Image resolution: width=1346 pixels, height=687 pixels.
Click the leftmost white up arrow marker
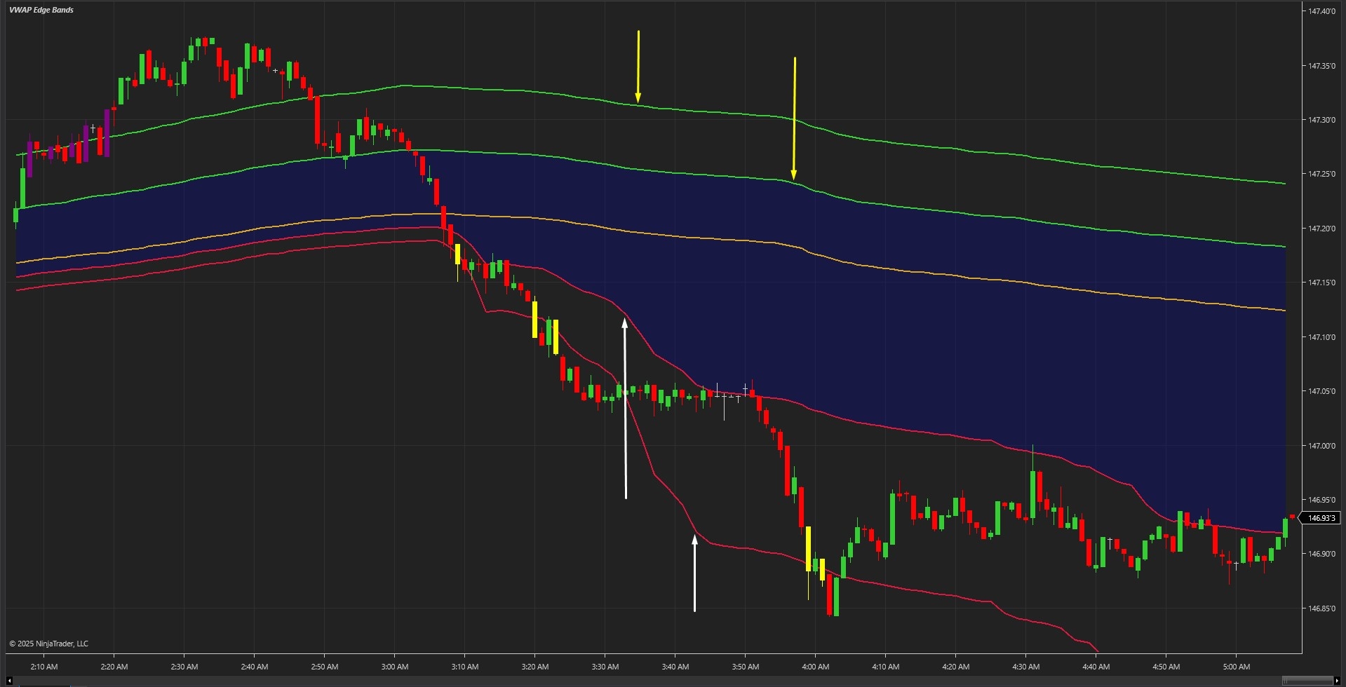click(625, 407)
